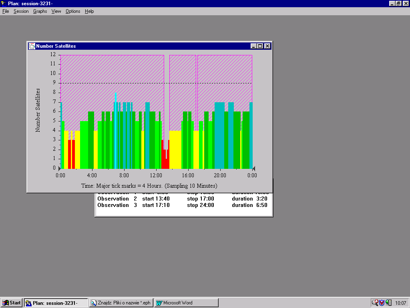
Task: Open the Graphs menu
Action: coord(40,11)
